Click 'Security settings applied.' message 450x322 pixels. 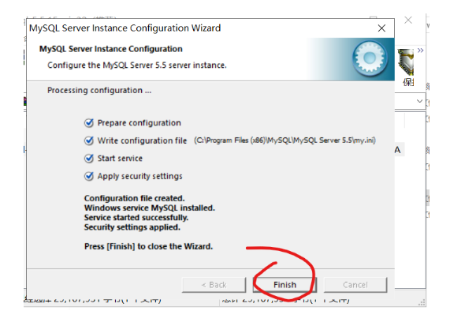pyautogui.click(x=132, y=227)
